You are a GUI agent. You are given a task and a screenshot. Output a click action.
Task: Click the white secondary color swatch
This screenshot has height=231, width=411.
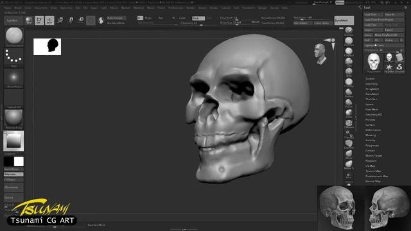(19, 162)
